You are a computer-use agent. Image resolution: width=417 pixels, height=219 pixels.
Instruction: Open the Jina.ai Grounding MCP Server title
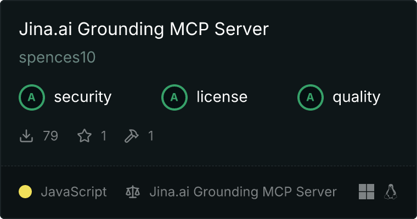tap(144, 29)
